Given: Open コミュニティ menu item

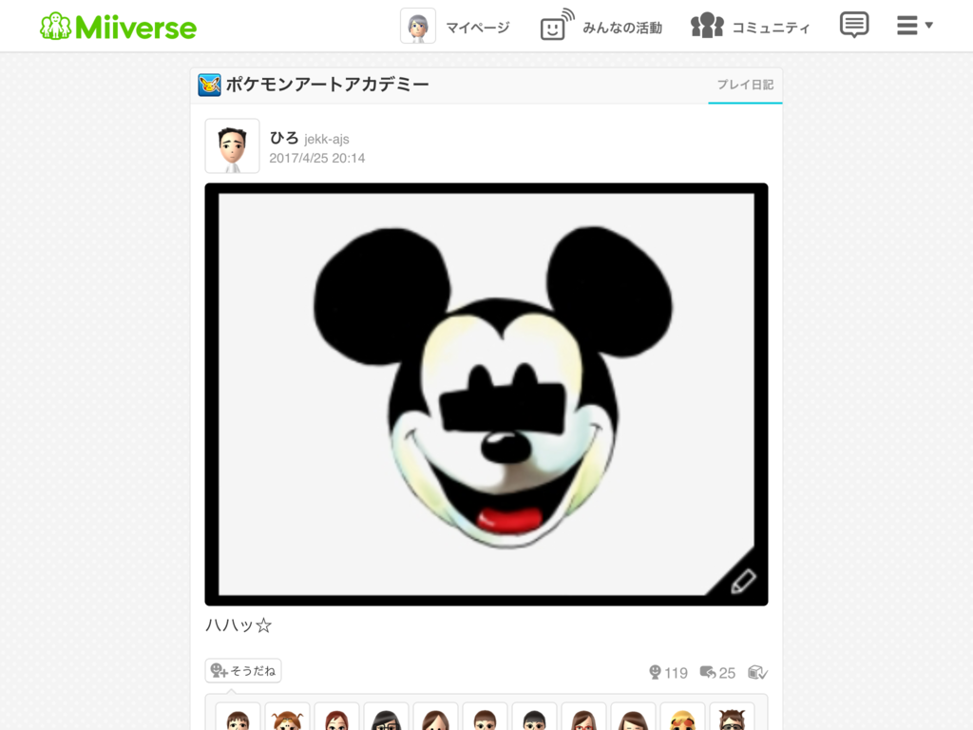Looking at the screenshot, I should [x=771, y=28].
